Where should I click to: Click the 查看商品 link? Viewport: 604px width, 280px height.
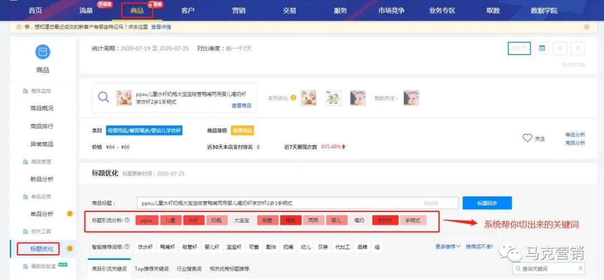click(x=241, y=105)
